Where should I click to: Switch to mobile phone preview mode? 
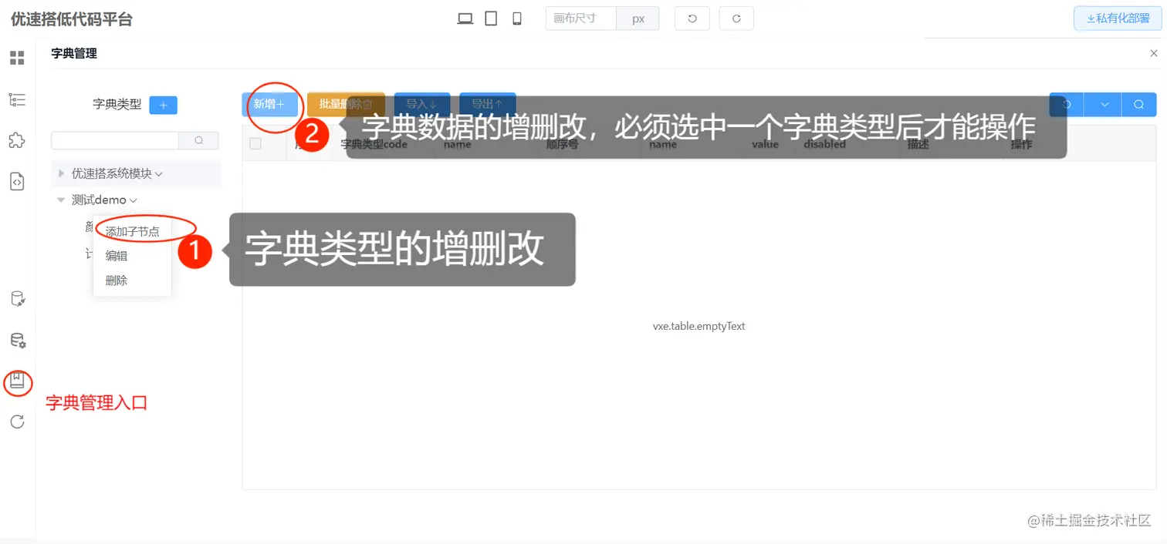click(x=516, y=17)
